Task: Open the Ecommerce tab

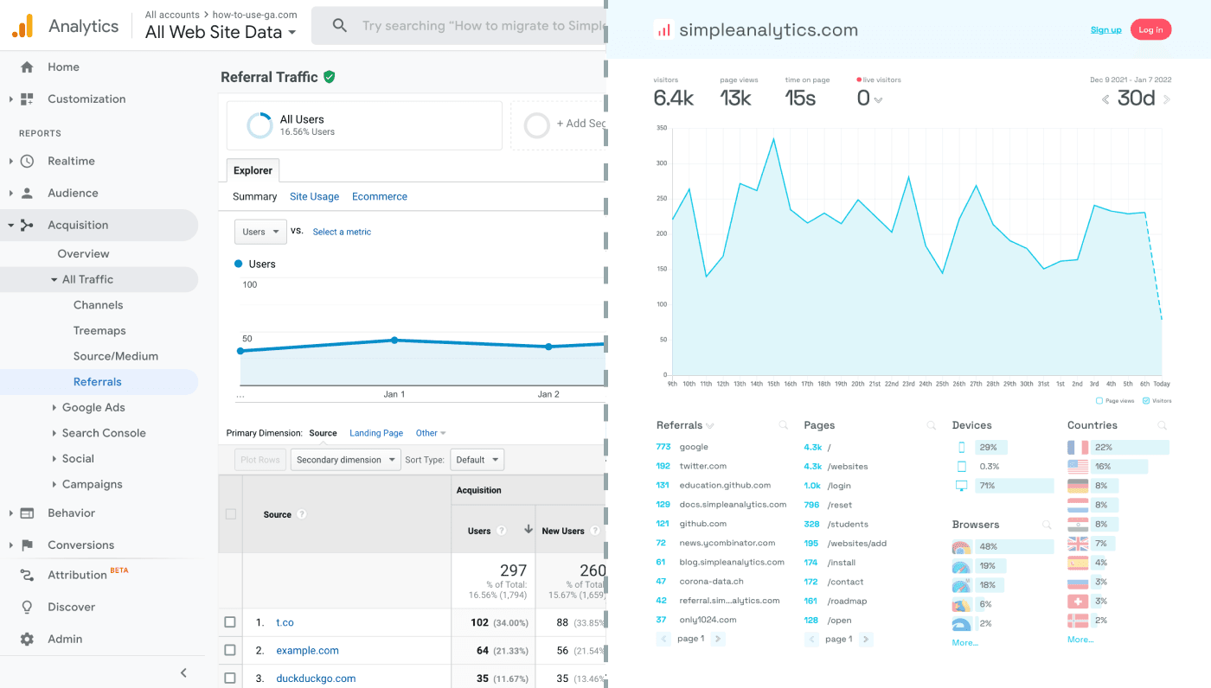Action: [380, 196]
